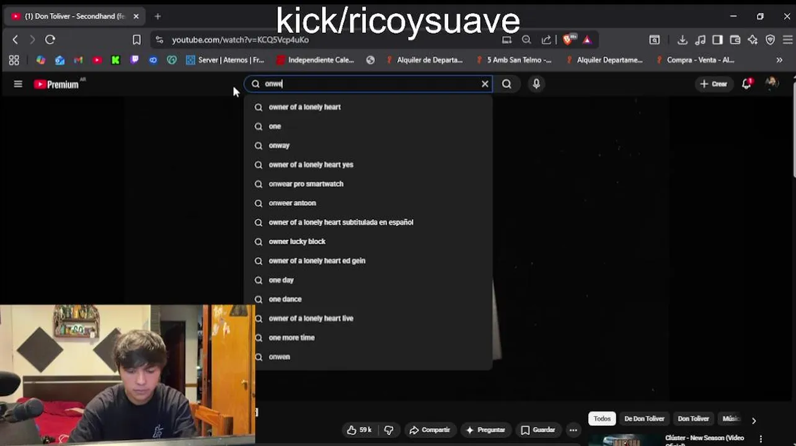Image resolution: width=796 pixels, height=446 pixels.
Task: Bookmark this page with the bookmark icon
Action: [x=136, y=40]
